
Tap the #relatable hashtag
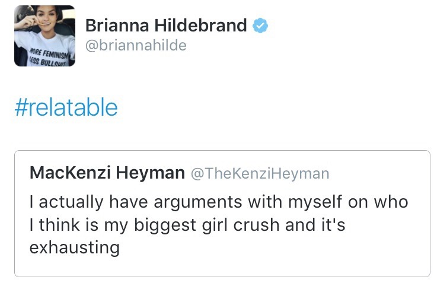66,107
